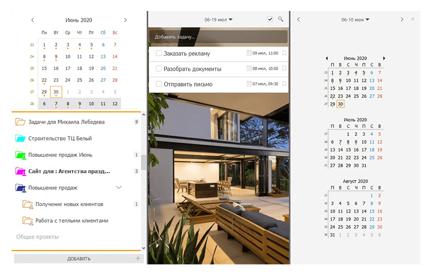This screenshot has width=433, height=278.
Task: Click the 9 task count badge
Action: (x=136, y=122)
